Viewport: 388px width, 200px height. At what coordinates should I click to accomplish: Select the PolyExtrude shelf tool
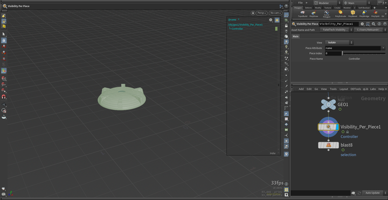click(x=341, y=14)
